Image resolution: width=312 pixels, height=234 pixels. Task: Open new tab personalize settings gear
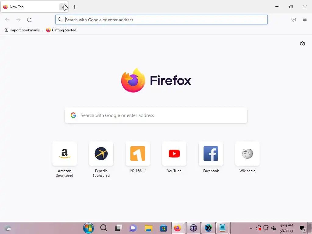(303, 44)
